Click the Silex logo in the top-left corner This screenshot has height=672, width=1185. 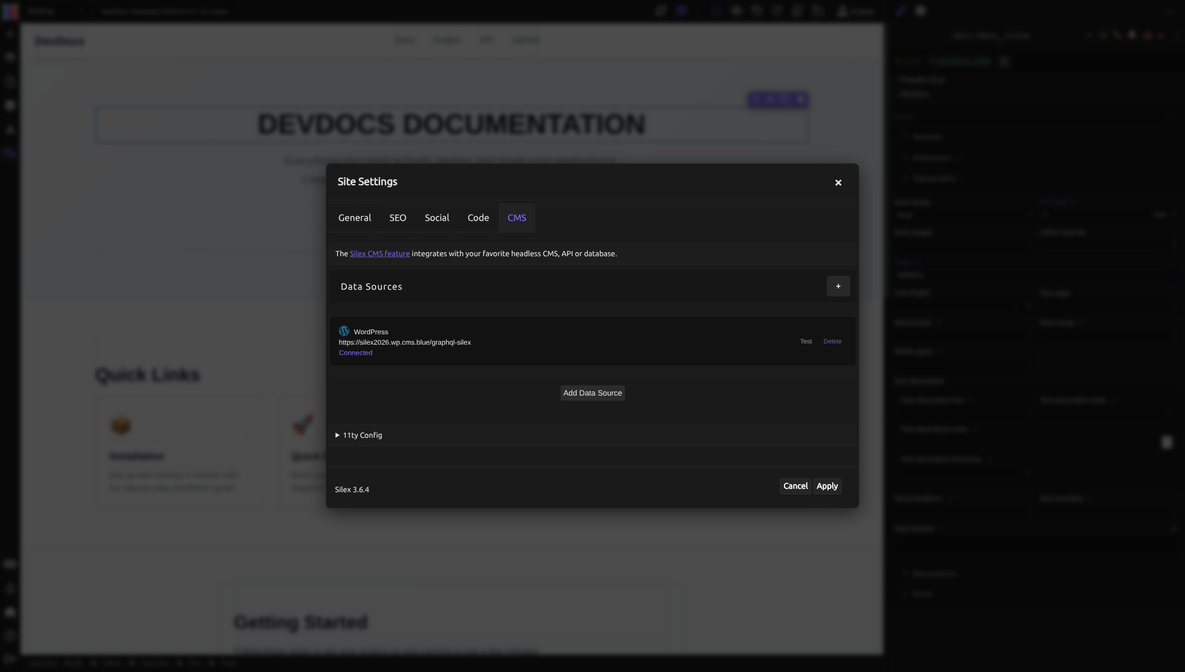coord(9,10)
